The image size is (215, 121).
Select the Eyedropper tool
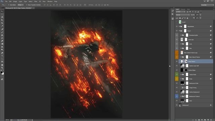(x=2, y=26)
